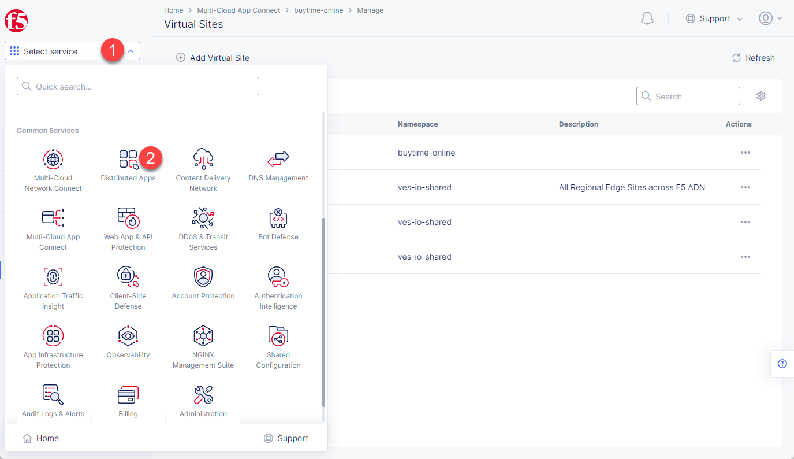
Task: Focus the Quick search field
Action: tap(138, 86)
